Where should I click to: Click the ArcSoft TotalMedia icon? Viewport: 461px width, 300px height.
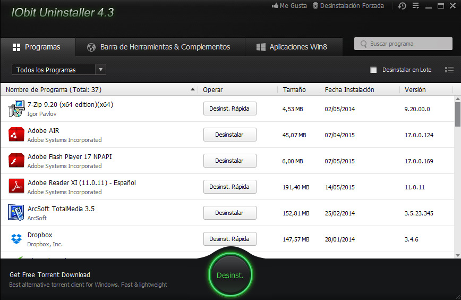click(x=16, y=213)
